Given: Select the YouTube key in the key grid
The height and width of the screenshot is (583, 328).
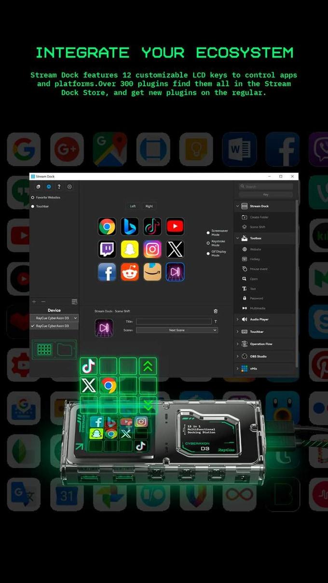Looking at the screenshot, I should [175, 226].
